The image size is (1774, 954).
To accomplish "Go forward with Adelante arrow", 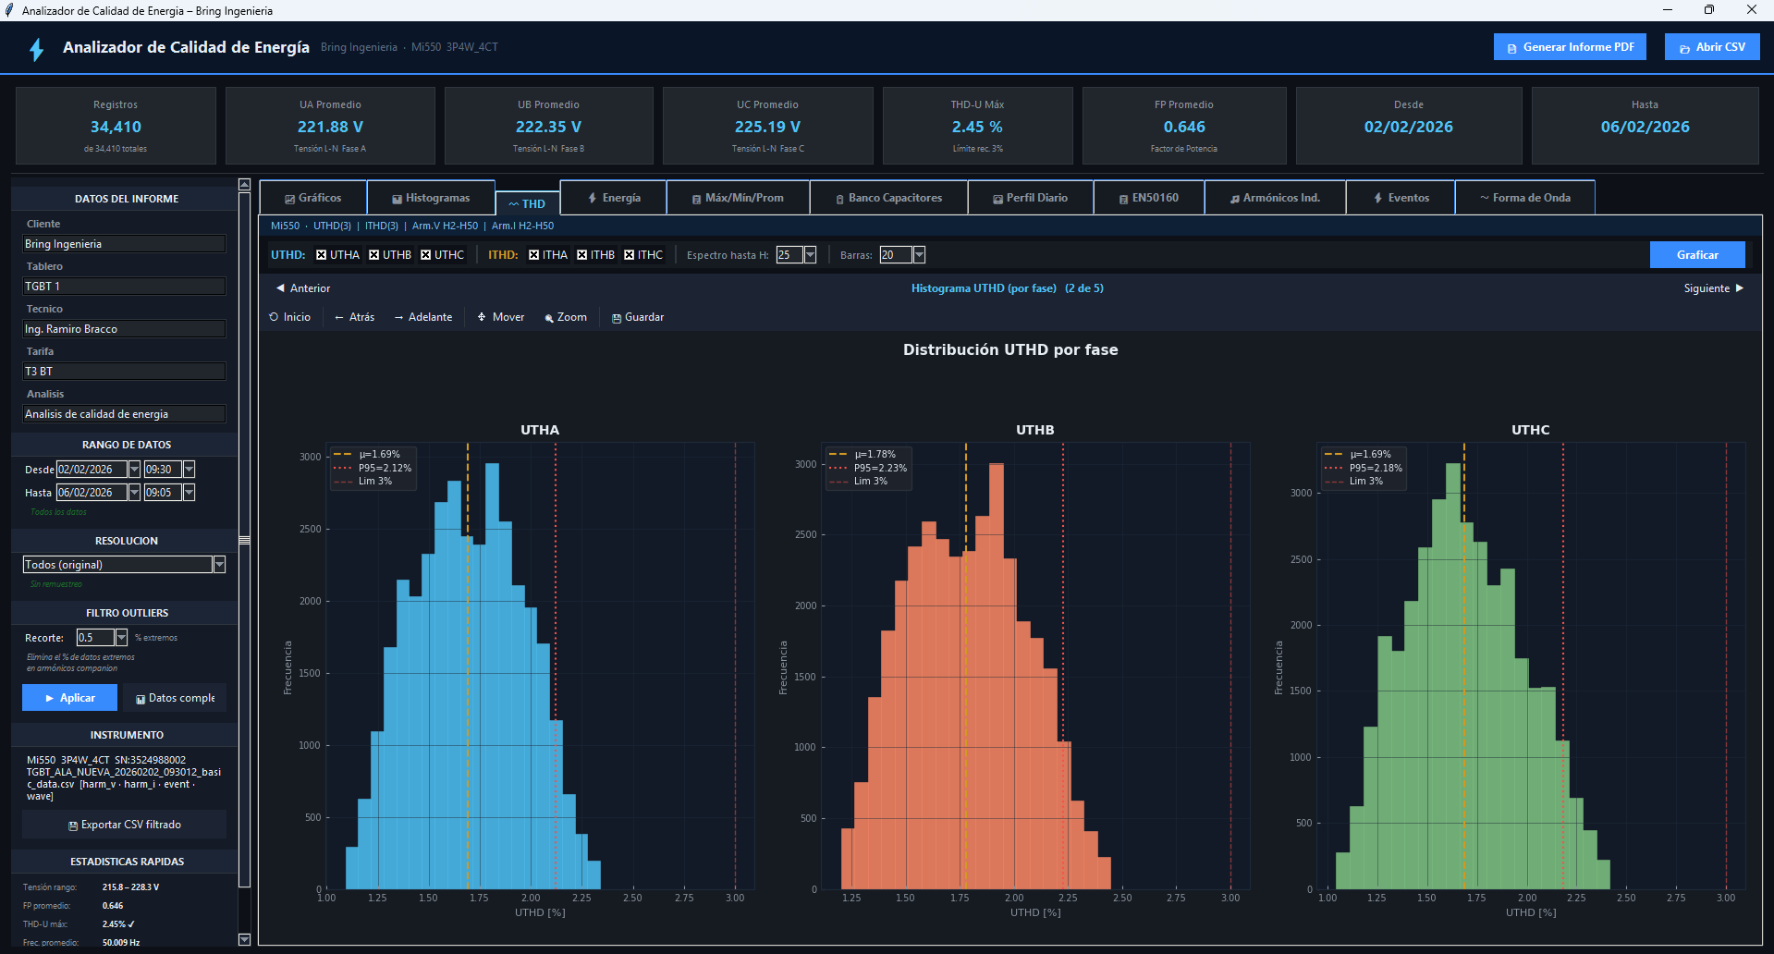I will point(423,317).
